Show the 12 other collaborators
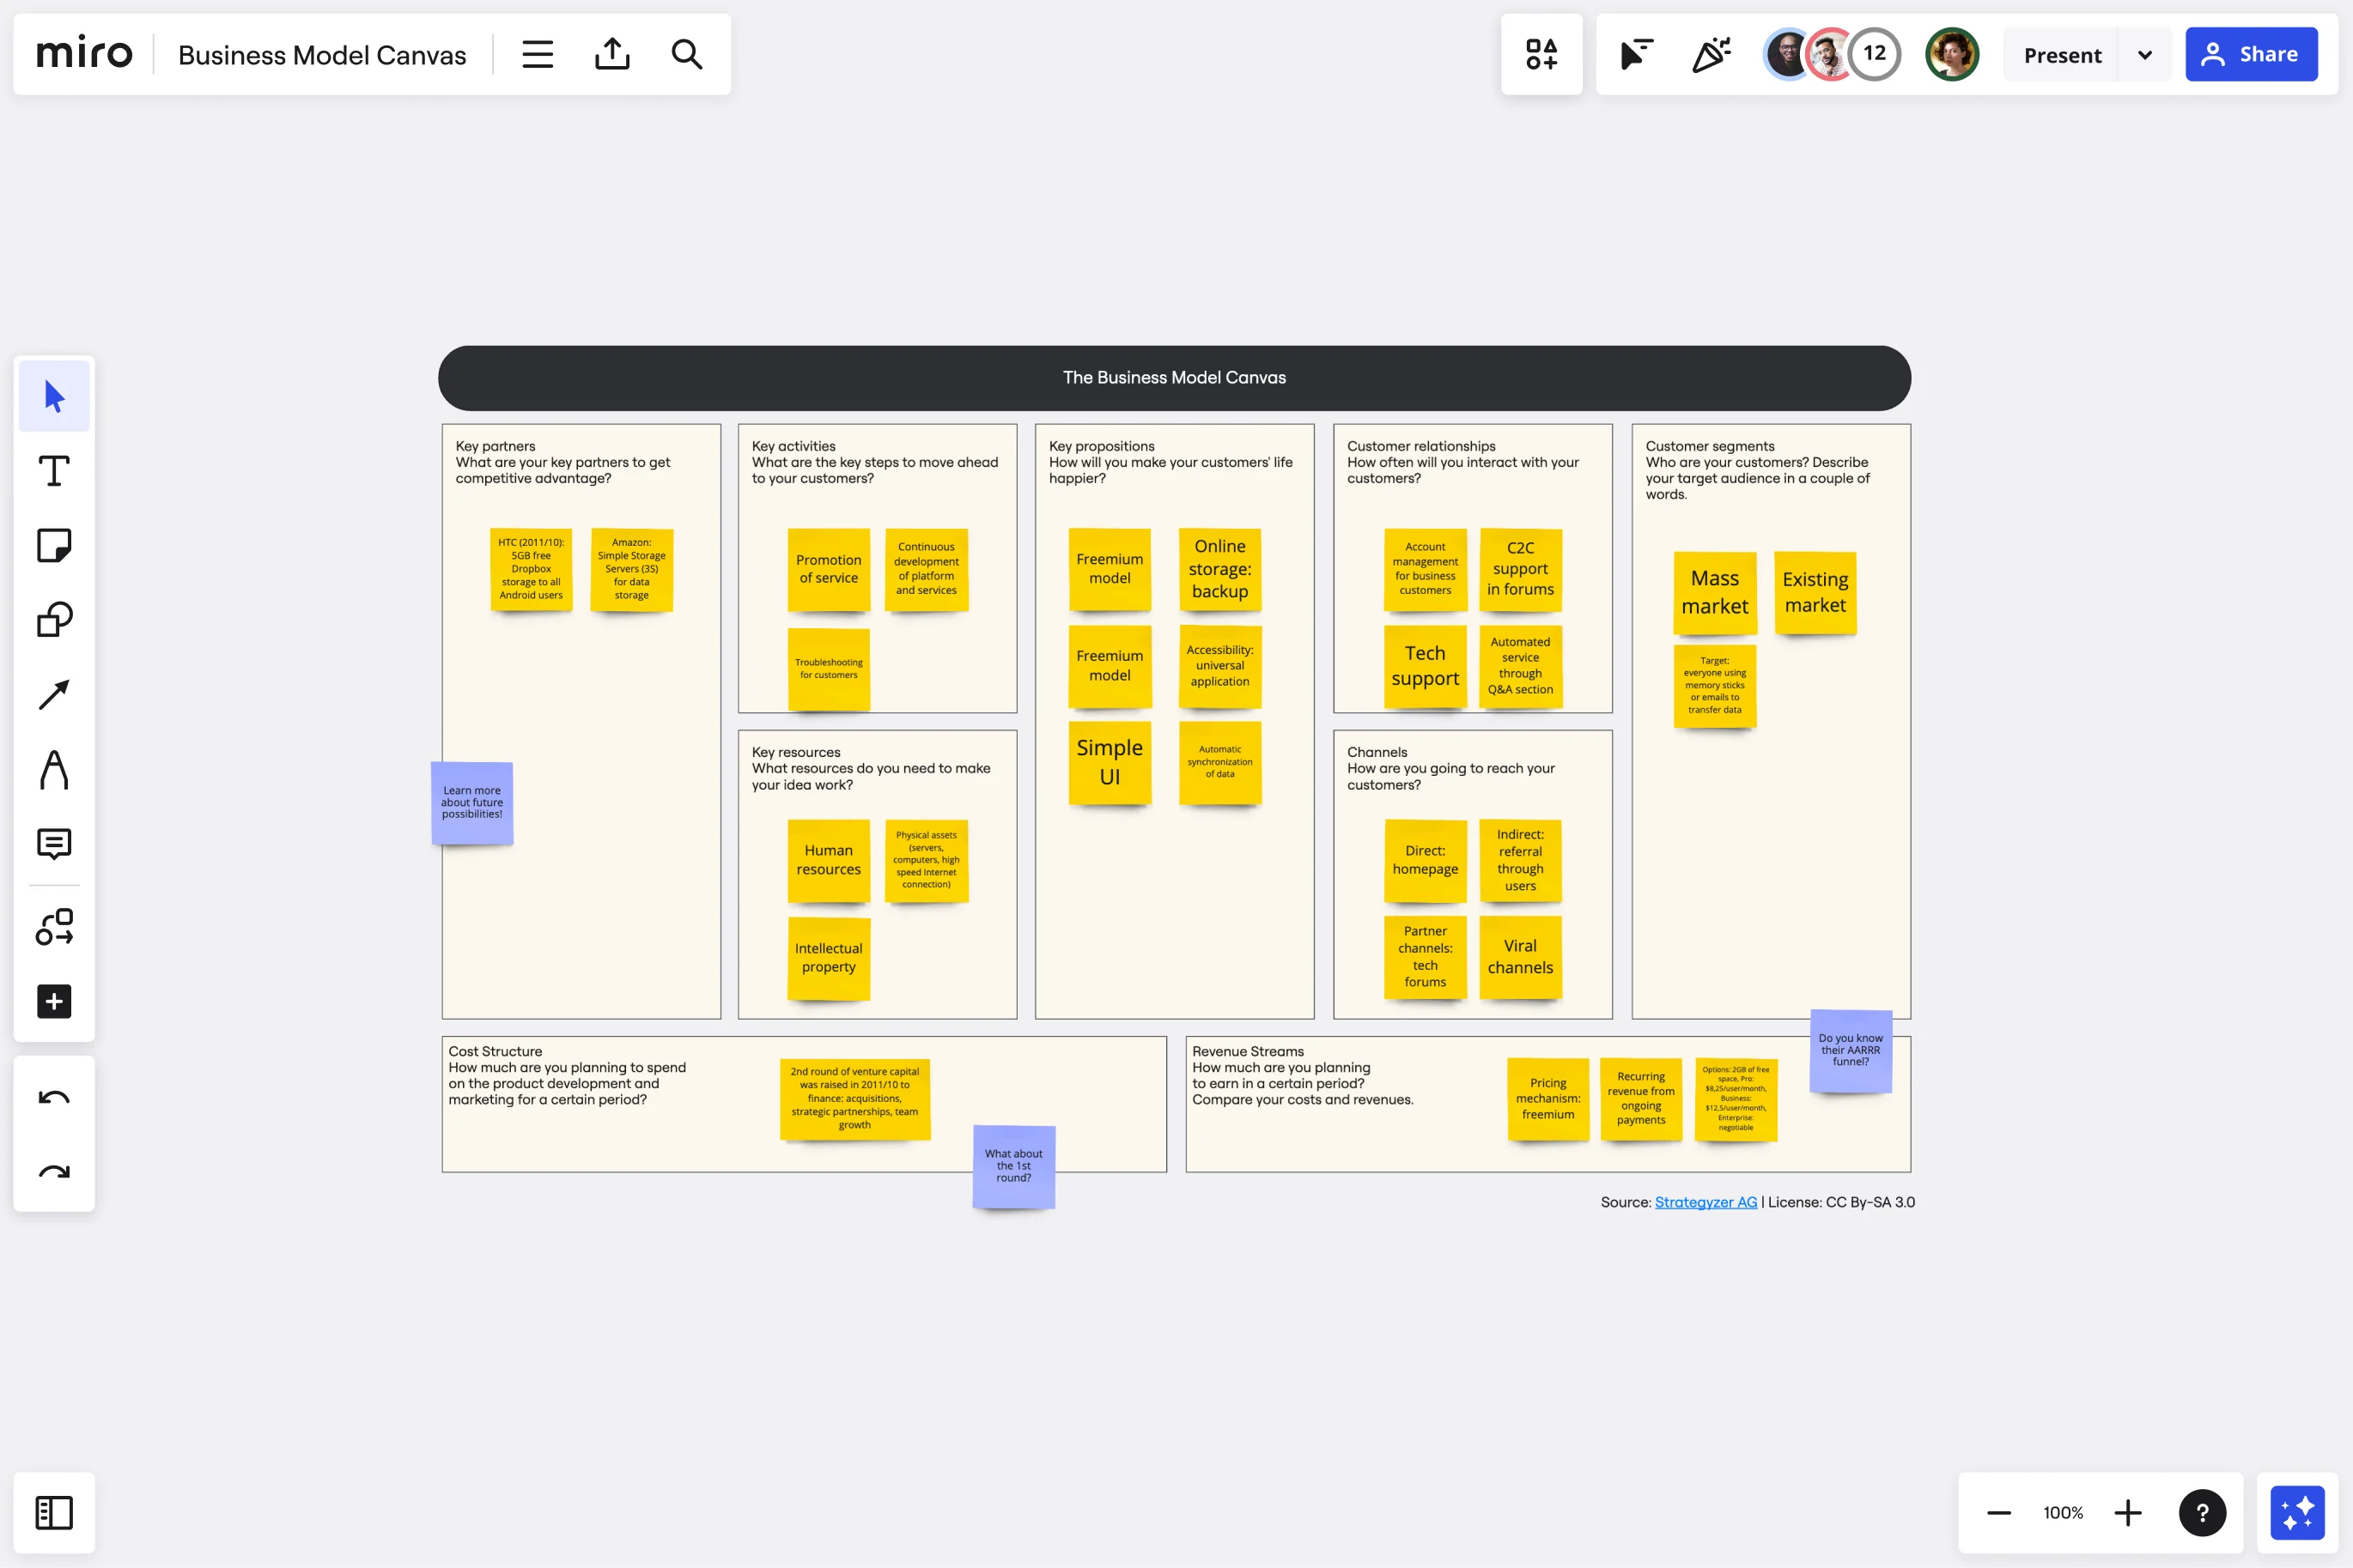 tap(1874, 54)
